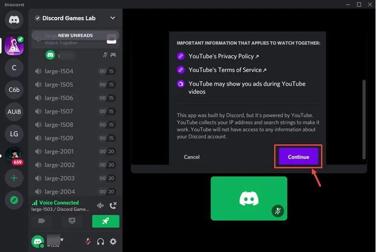Image resolution: width=376 pixels, height=252 pixels.
Task: Open the AUiB server
Action: click(x=14, y=112)
